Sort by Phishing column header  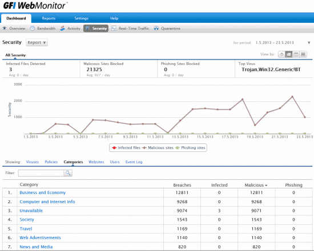tap(293, 185)
